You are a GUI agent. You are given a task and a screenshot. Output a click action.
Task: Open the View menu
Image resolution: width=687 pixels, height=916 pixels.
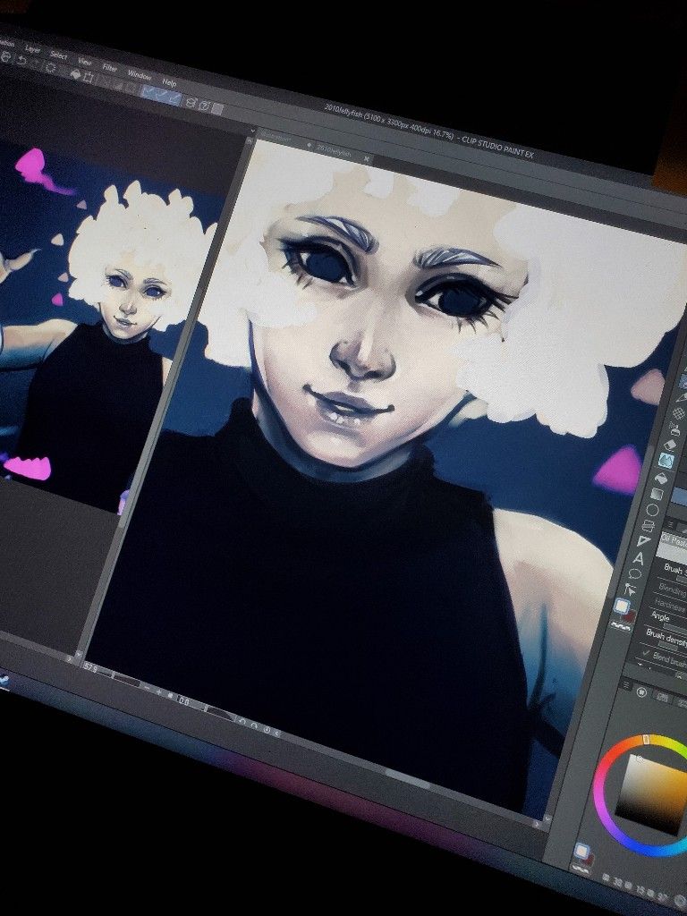pyautogui.click(x=85, y=62)
